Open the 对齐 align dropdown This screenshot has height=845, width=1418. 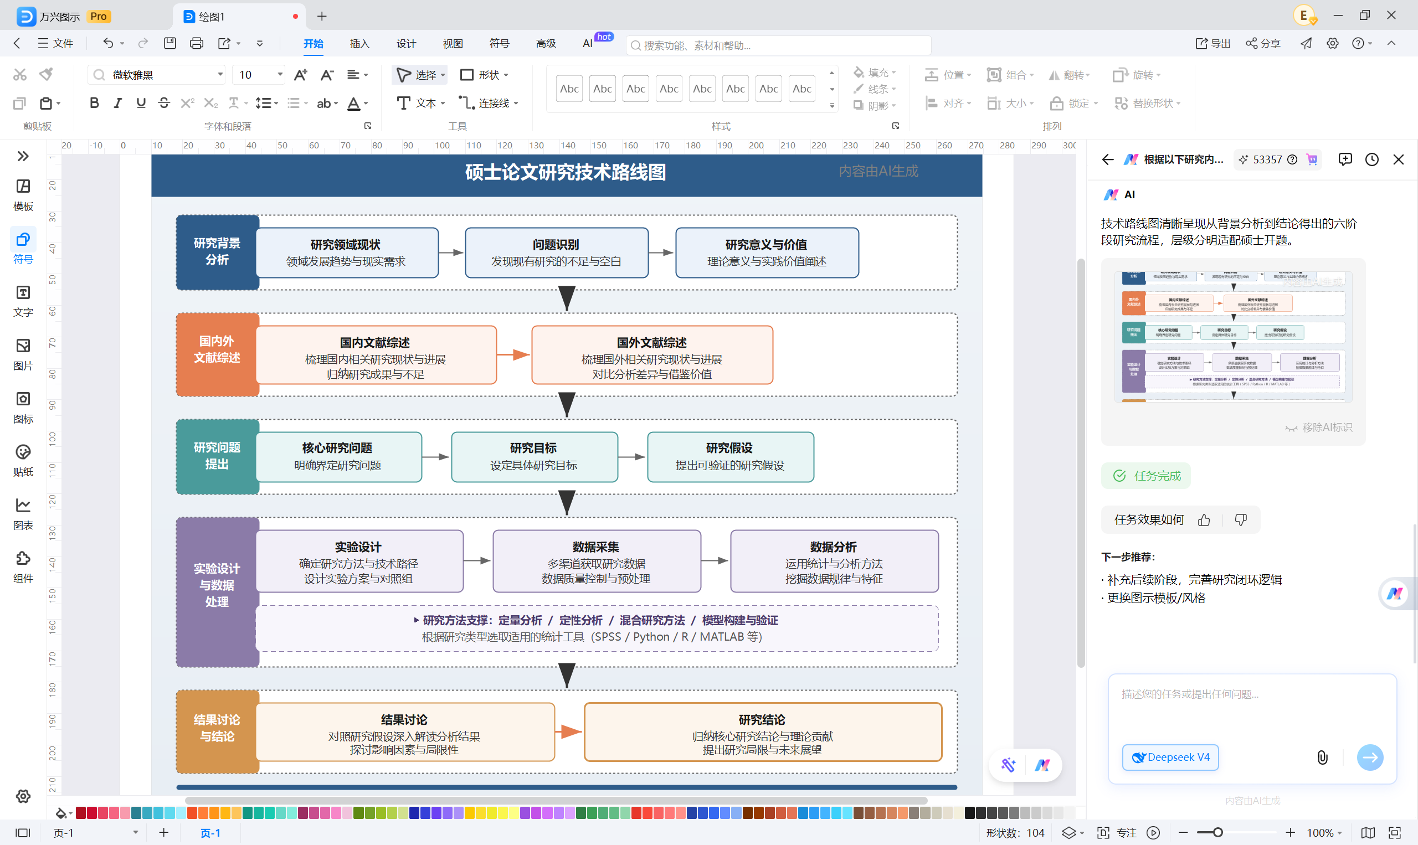pyautogui.click(x=948, y=103)
